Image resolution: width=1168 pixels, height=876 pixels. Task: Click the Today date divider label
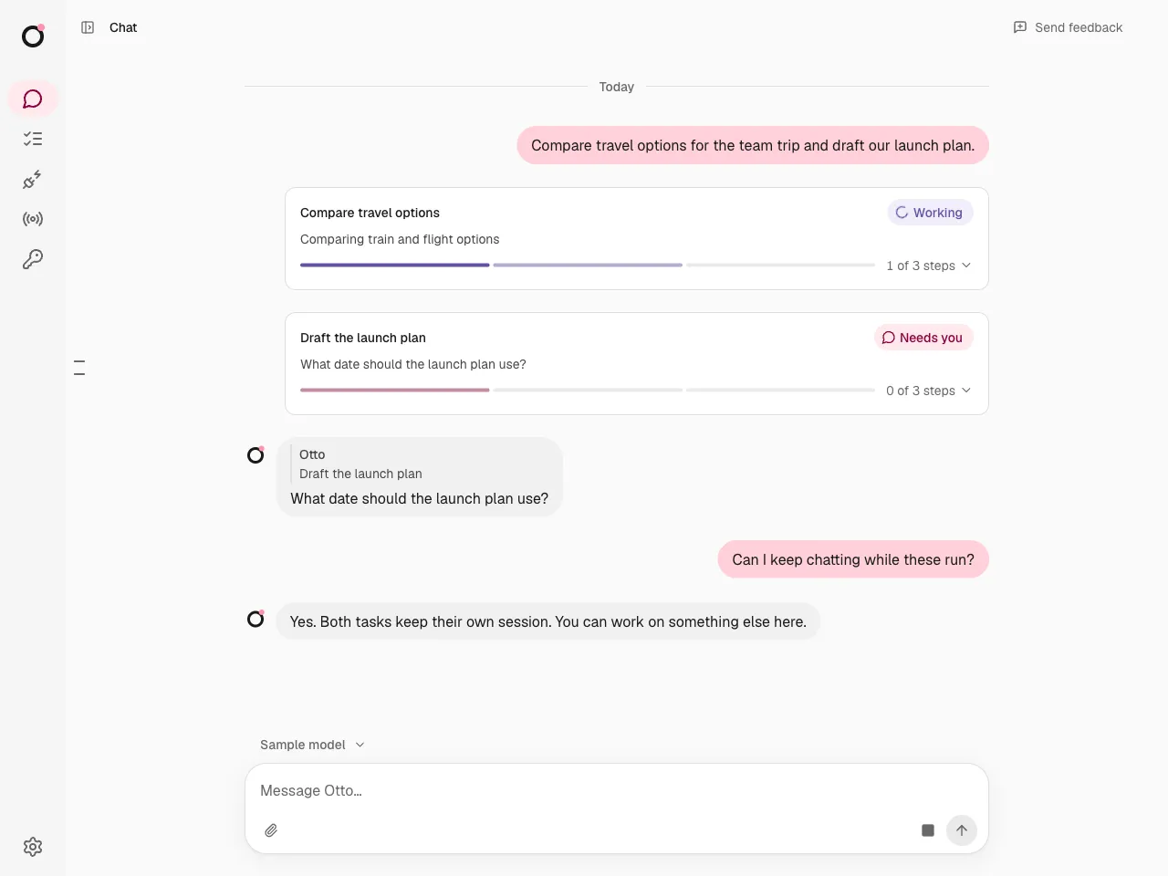point(617,87)
